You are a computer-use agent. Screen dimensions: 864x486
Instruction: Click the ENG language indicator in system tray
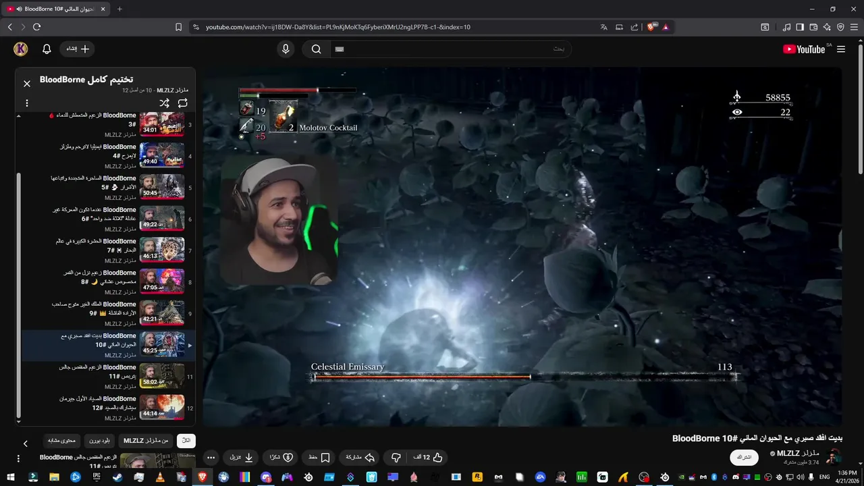point(825,477)
